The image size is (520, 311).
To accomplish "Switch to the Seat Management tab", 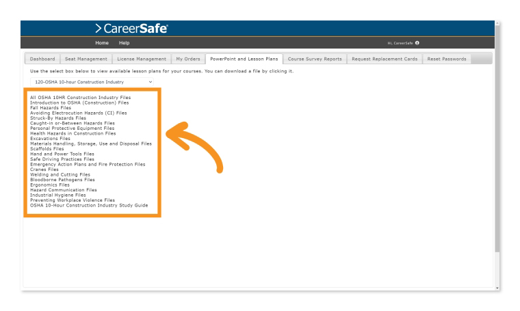I will (86, 59).
